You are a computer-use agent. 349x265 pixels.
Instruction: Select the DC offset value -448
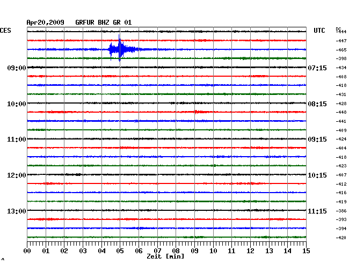tap(341, 112)
